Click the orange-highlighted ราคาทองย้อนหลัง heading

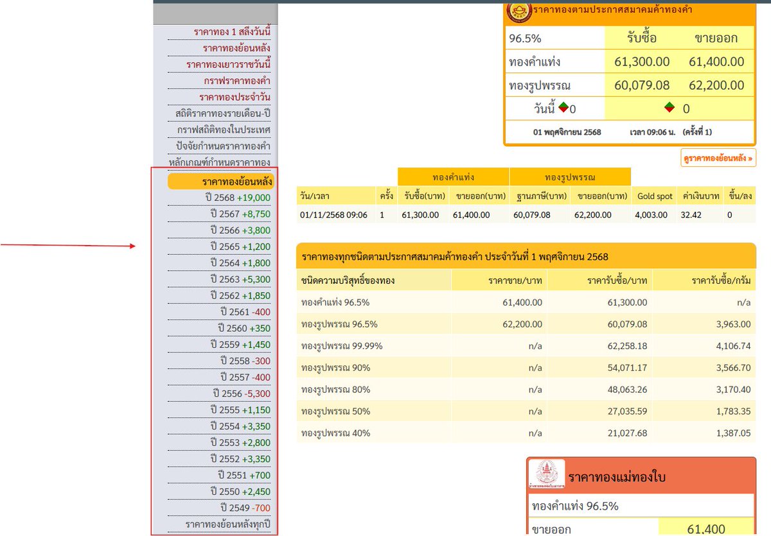(x=222, y=182)
